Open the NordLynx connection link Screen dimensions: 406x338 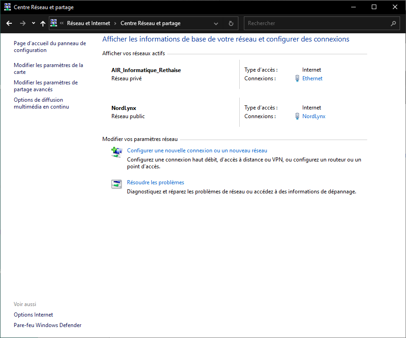(x=313, y=116)
